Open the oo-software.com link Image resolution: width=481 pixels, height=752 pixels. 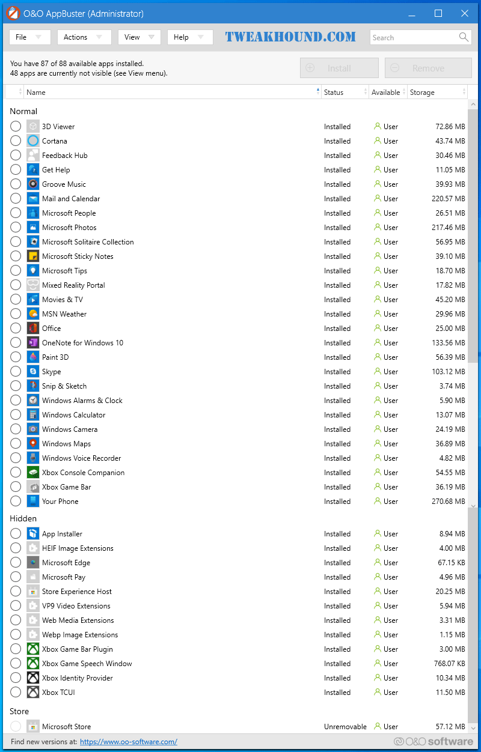pyautogui.click(x=128, y=742)
